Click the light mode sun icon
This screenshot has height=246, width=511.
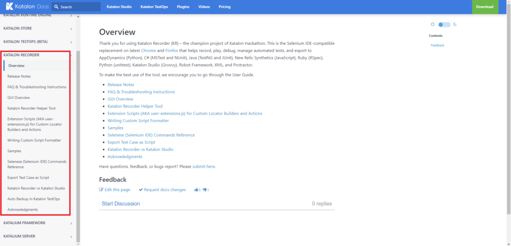point(433,24)
